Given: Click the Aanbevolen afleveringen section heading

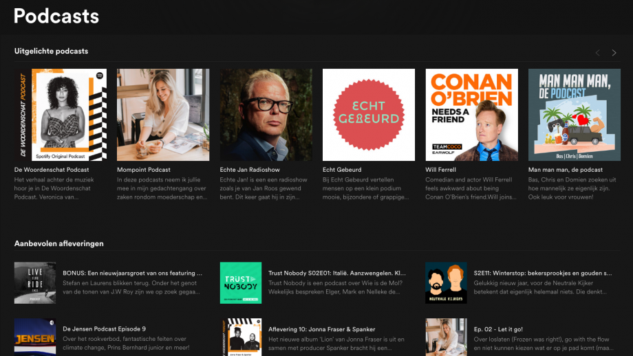Looking at the screenshot, I should click(59, 243).
